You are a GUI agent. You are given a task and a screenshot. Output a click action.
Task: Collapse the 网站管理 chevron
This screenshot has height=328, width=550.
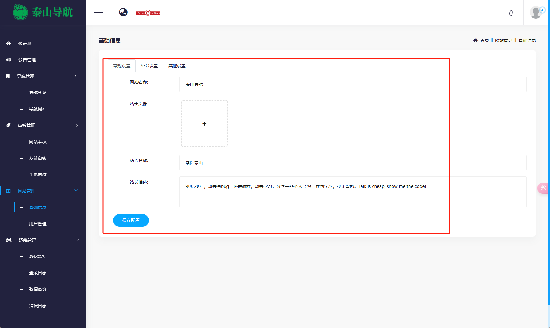[x=76, y=191]
